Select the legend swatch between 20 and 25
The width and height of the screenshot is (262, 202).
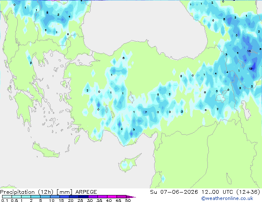74,197
